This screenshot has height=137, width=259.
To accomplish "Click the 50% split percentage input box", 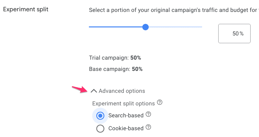I will (234, 34).
